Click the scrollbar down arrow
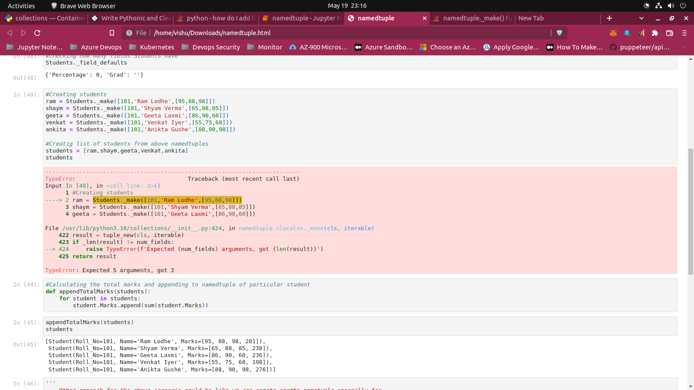This screenshot has width=694, height=390. click(691, 386)
